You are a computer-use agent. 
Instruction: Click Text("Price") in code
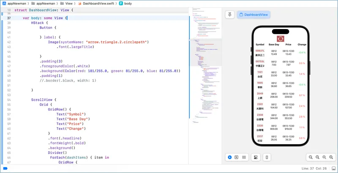[x=70, y=124]
